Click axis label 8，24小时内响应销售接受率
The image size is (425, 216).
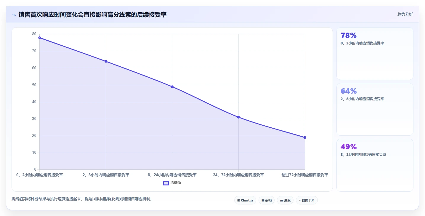(172, 175)
